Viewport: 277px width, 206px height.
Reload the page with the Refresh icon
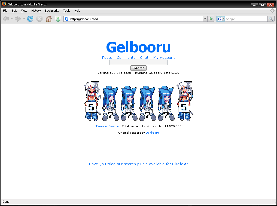coord(30,19)
